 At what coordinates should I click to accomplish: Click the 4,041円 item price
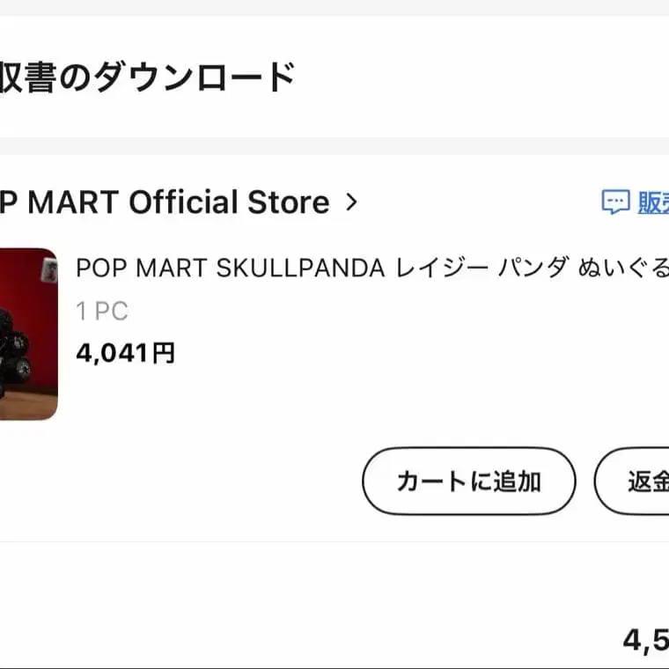[125, 353]
